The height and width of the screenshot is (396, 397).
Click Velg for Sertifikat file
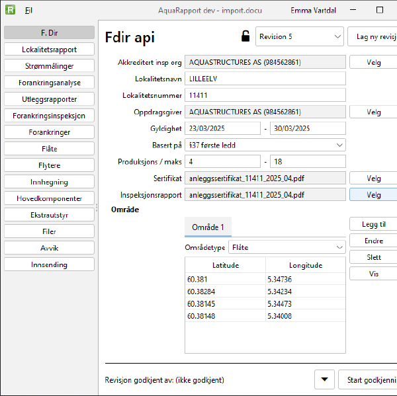click(373, 178)
